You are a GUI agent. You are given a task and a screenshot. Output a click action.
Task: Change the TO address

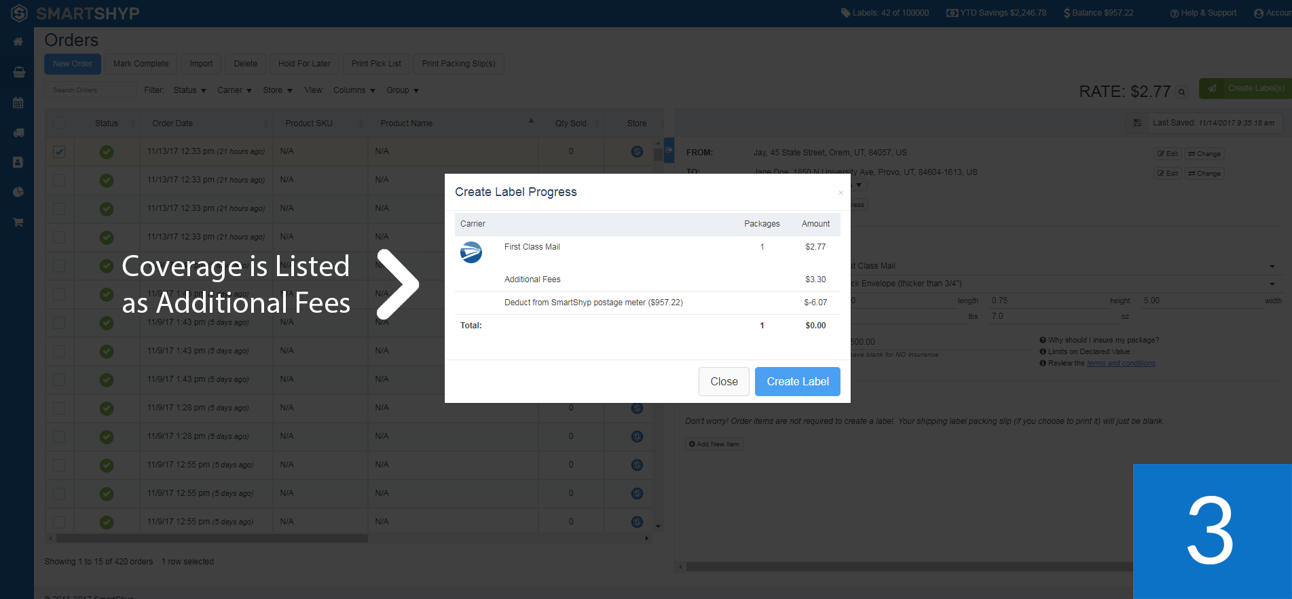pyautogui.click(x=1204, y=174)
